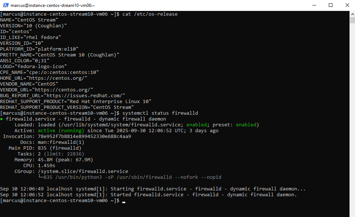
Task: Click the 'cat /etc/os-release' command text
Action: point(150,14)
